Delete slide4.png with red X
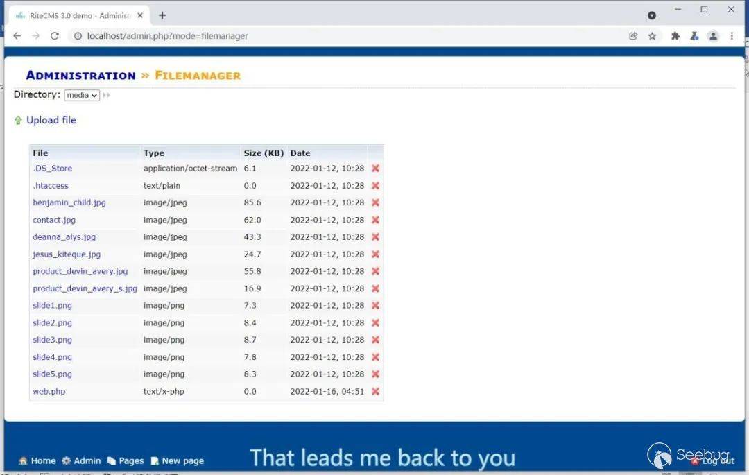749x475 pixels. (375, 357)
